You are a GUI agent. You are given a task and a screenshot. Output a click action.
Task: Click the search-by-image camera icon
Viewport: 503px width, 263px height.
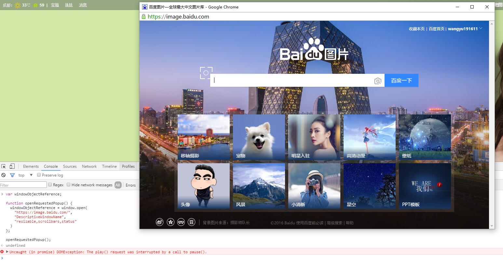378,80
